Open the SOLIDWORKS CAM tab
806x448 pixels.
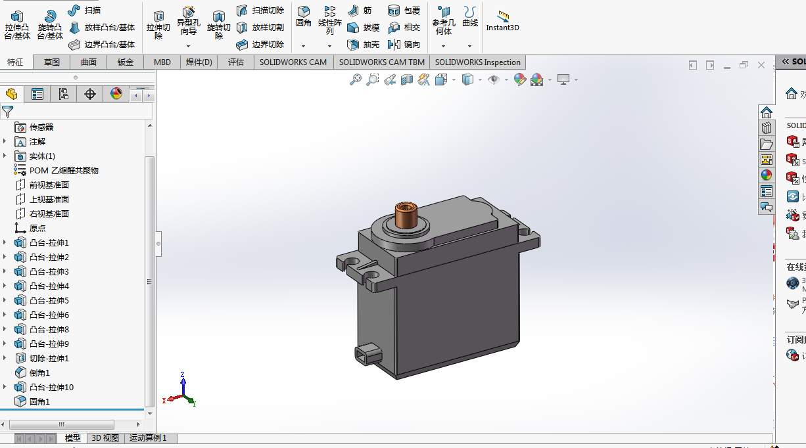tap(293, 62)
